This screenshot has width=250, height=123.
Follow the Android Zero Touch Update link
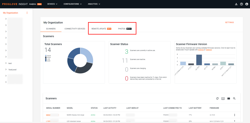pos(201,50)
